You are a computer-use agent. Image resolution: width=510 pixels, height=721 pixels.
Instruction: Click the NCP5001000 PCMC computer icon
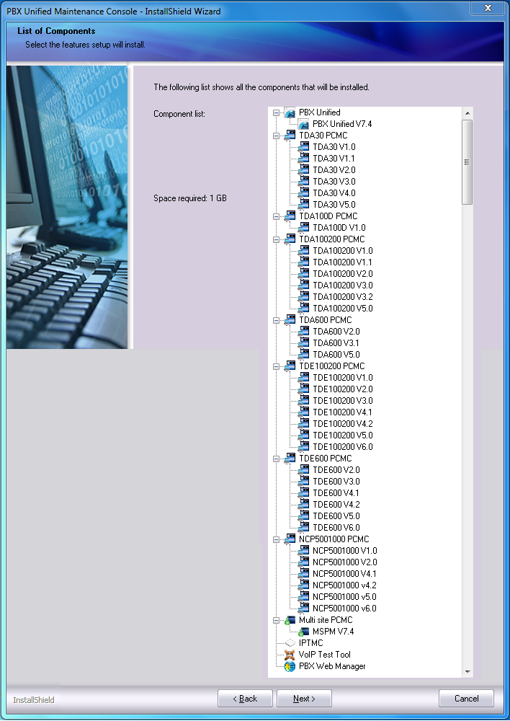tap(290, 539)
